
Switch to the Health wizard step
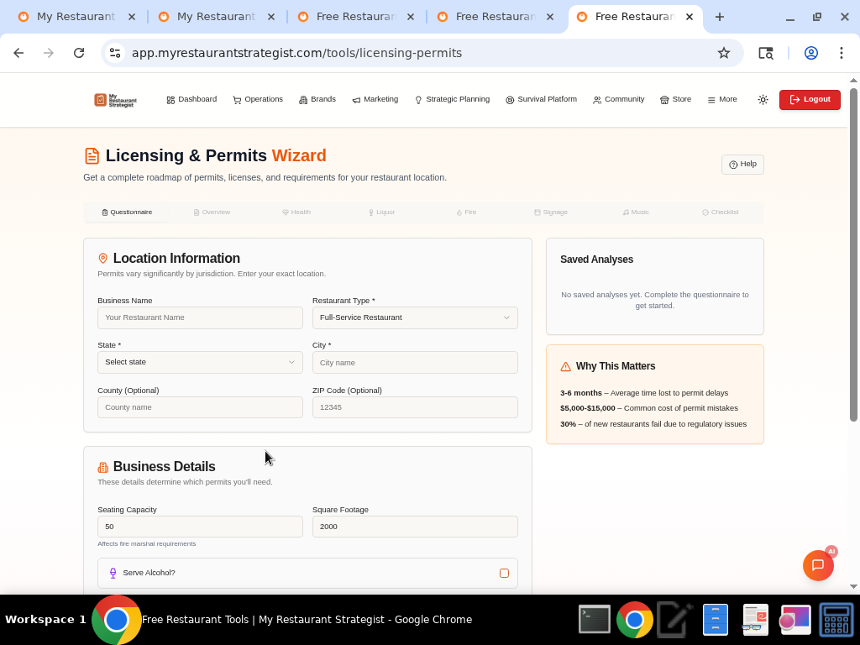[x=296, y=212]
